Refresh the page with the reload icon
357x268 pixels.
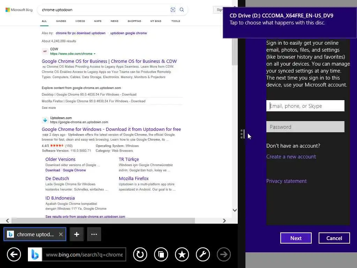[140, 254]
